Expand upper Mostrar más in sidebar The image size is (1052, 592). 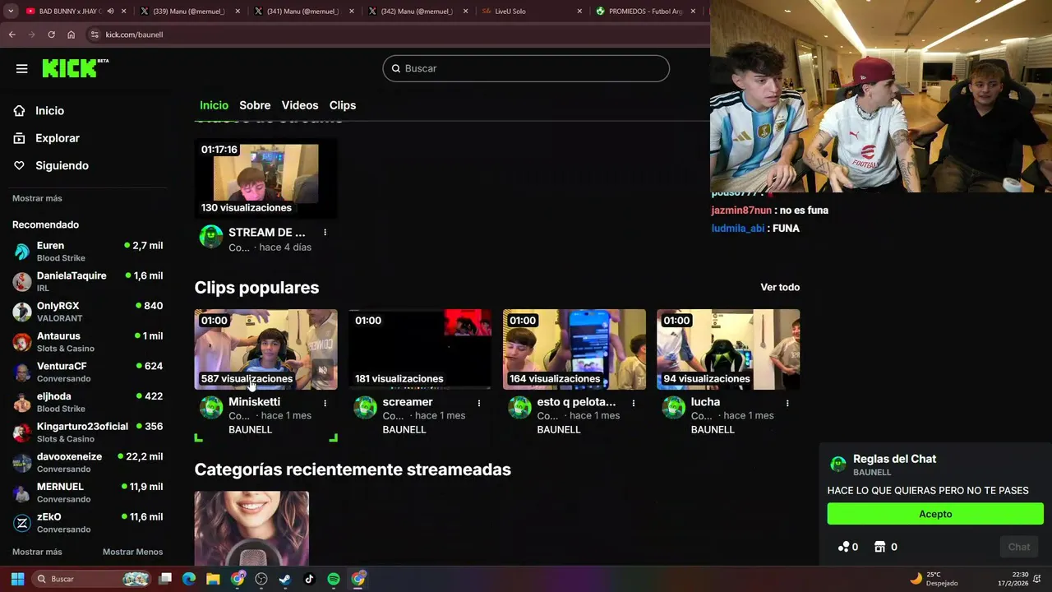[x=37, y=198]
